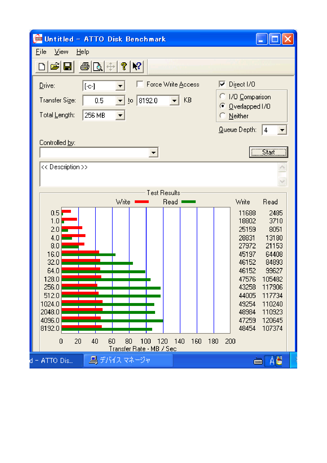The width and height of the screenshot is (327, 463).
Task: Click the Save floppy disk icon
Action: pyautogui.click(x=68, y=66)
